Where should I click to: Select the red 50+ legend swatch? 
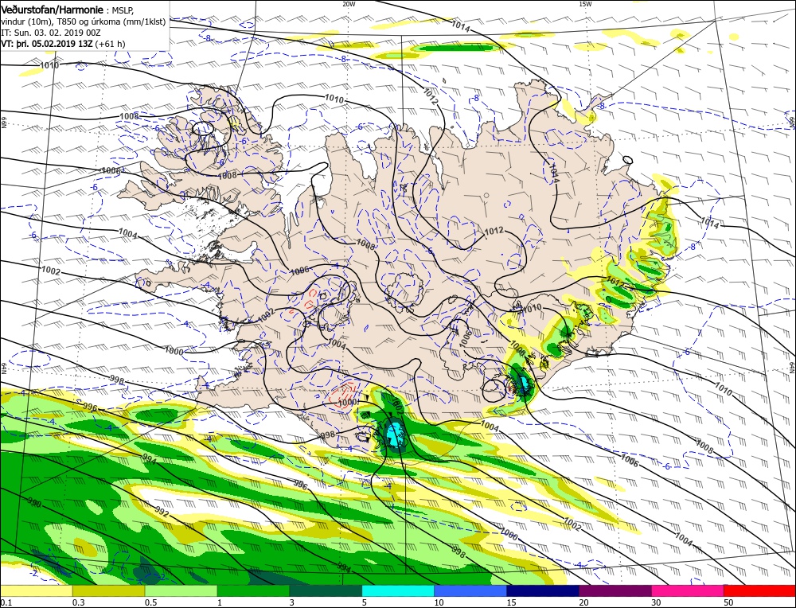[759, 590]
